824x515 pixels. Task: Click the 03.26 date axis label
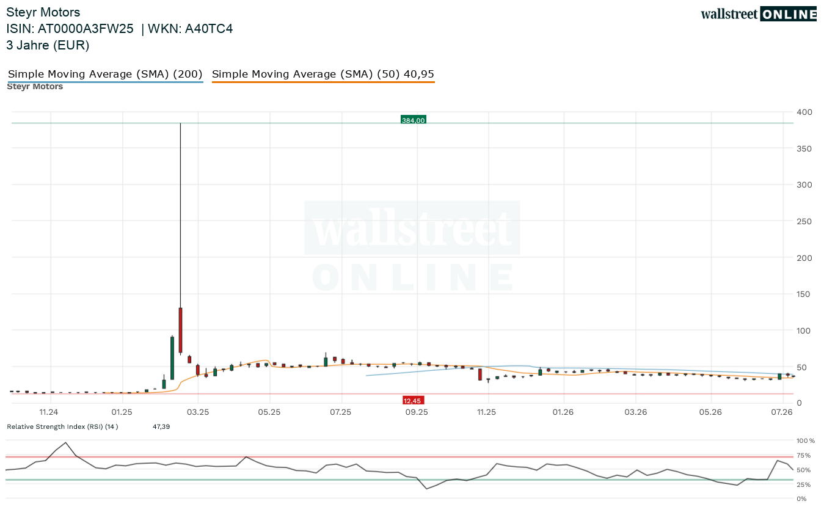tap(636, 412)
